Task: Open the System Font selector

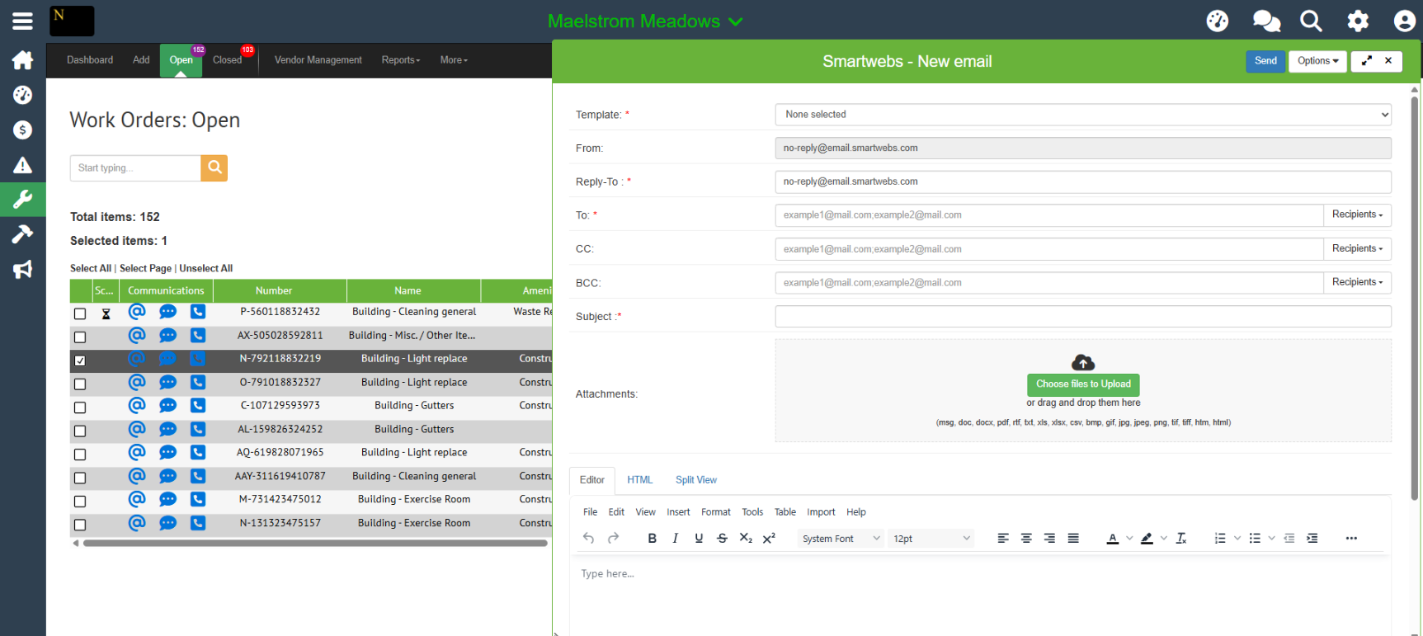Action: pos(840,539)
